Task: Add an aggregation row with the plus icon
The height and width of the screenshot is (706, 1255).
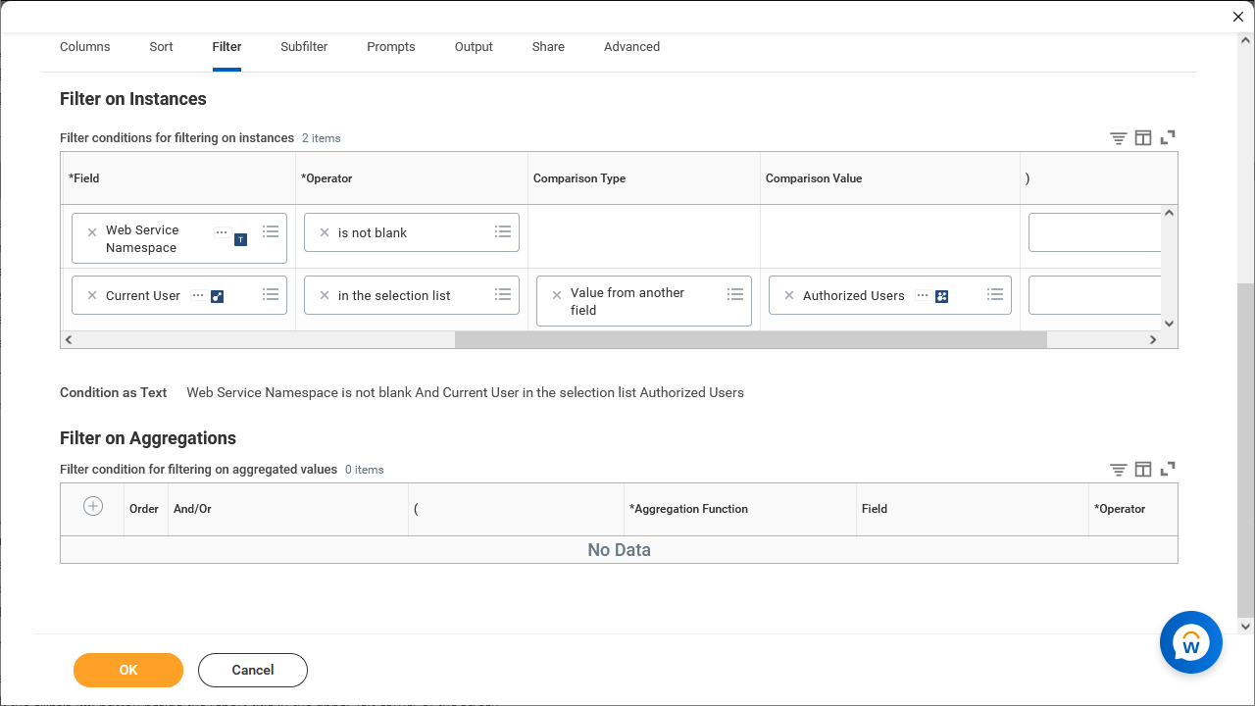Action: 92,506
